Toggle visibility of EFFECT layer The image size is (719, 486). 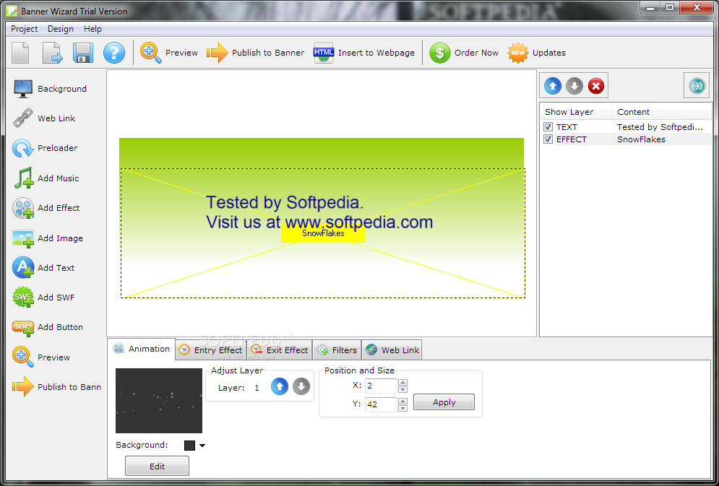coord(548,139)
